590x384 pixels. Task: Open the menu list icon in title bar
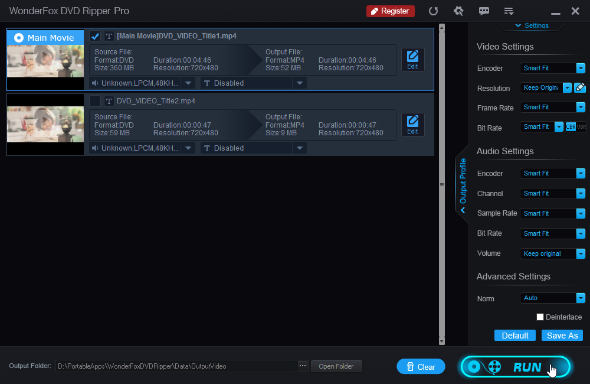click(x=509, y=11)
